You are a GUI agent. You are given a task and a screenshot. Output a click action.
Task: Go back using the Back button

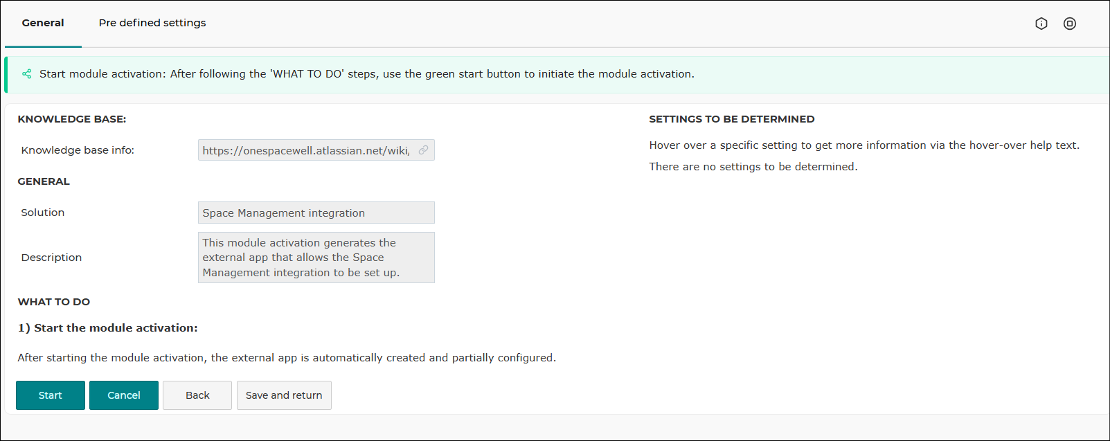(197, 395)
